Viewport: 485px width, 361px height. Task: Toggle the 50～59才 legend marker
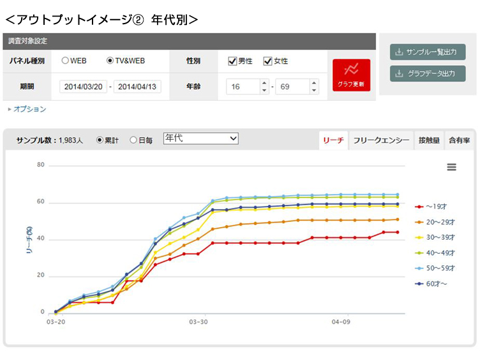coord(419,268)
